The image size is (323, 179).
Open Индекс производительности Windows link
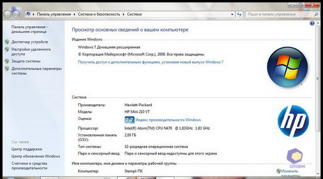(168, 120)
